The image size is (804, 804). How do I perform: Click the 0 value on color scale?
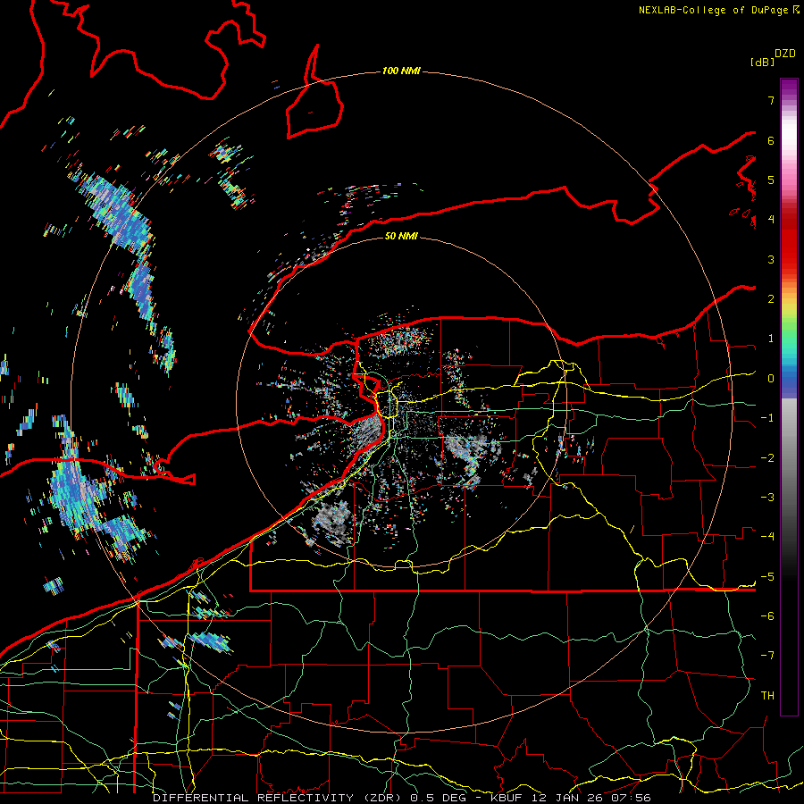771,379
